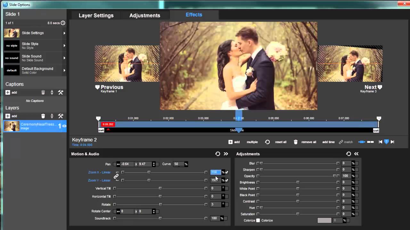Jump to previous keyframe arrow icon
410x230 pixels.
381,142
